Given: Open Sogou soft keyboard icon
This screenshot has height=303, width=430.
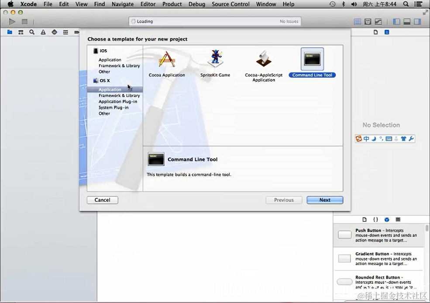Looking at the screenshot, I should 389,139.
